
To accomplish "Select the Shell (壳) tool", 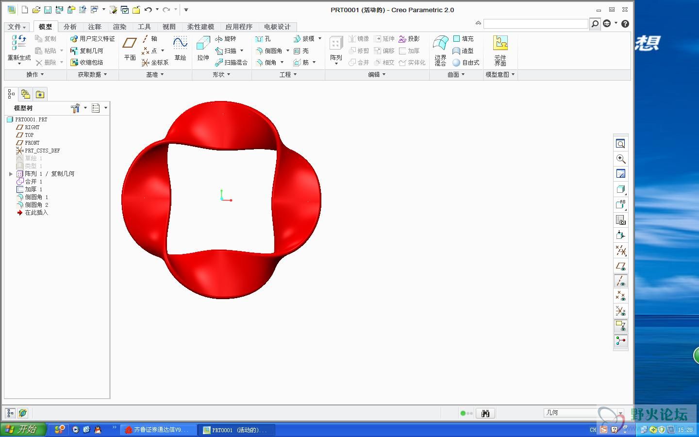I will (x=301, y=50).
